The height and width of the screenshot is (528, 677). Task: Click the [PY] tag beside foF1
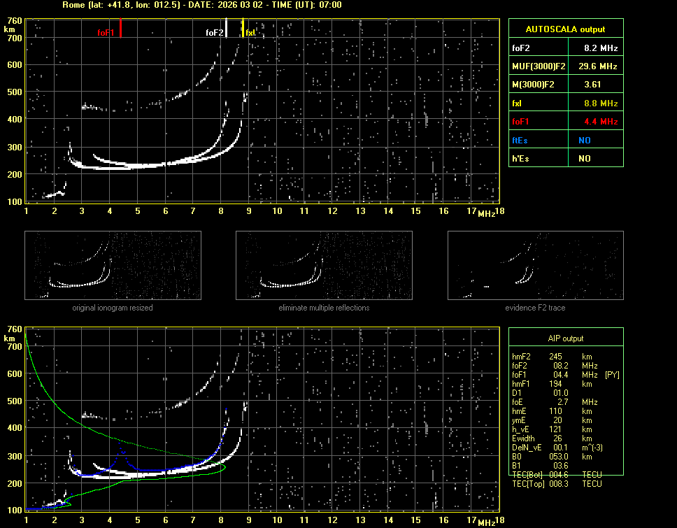point(612,375)
